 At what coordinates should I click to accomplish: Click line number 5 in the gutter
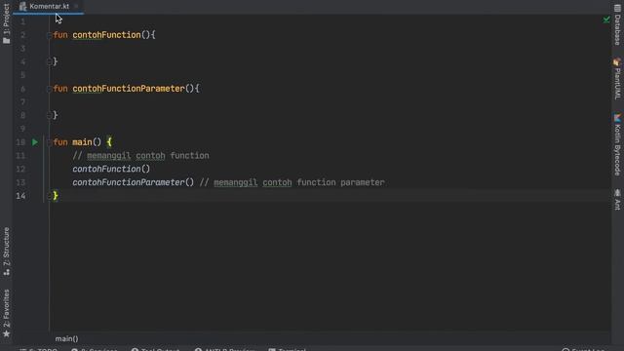tap(23, 75)
